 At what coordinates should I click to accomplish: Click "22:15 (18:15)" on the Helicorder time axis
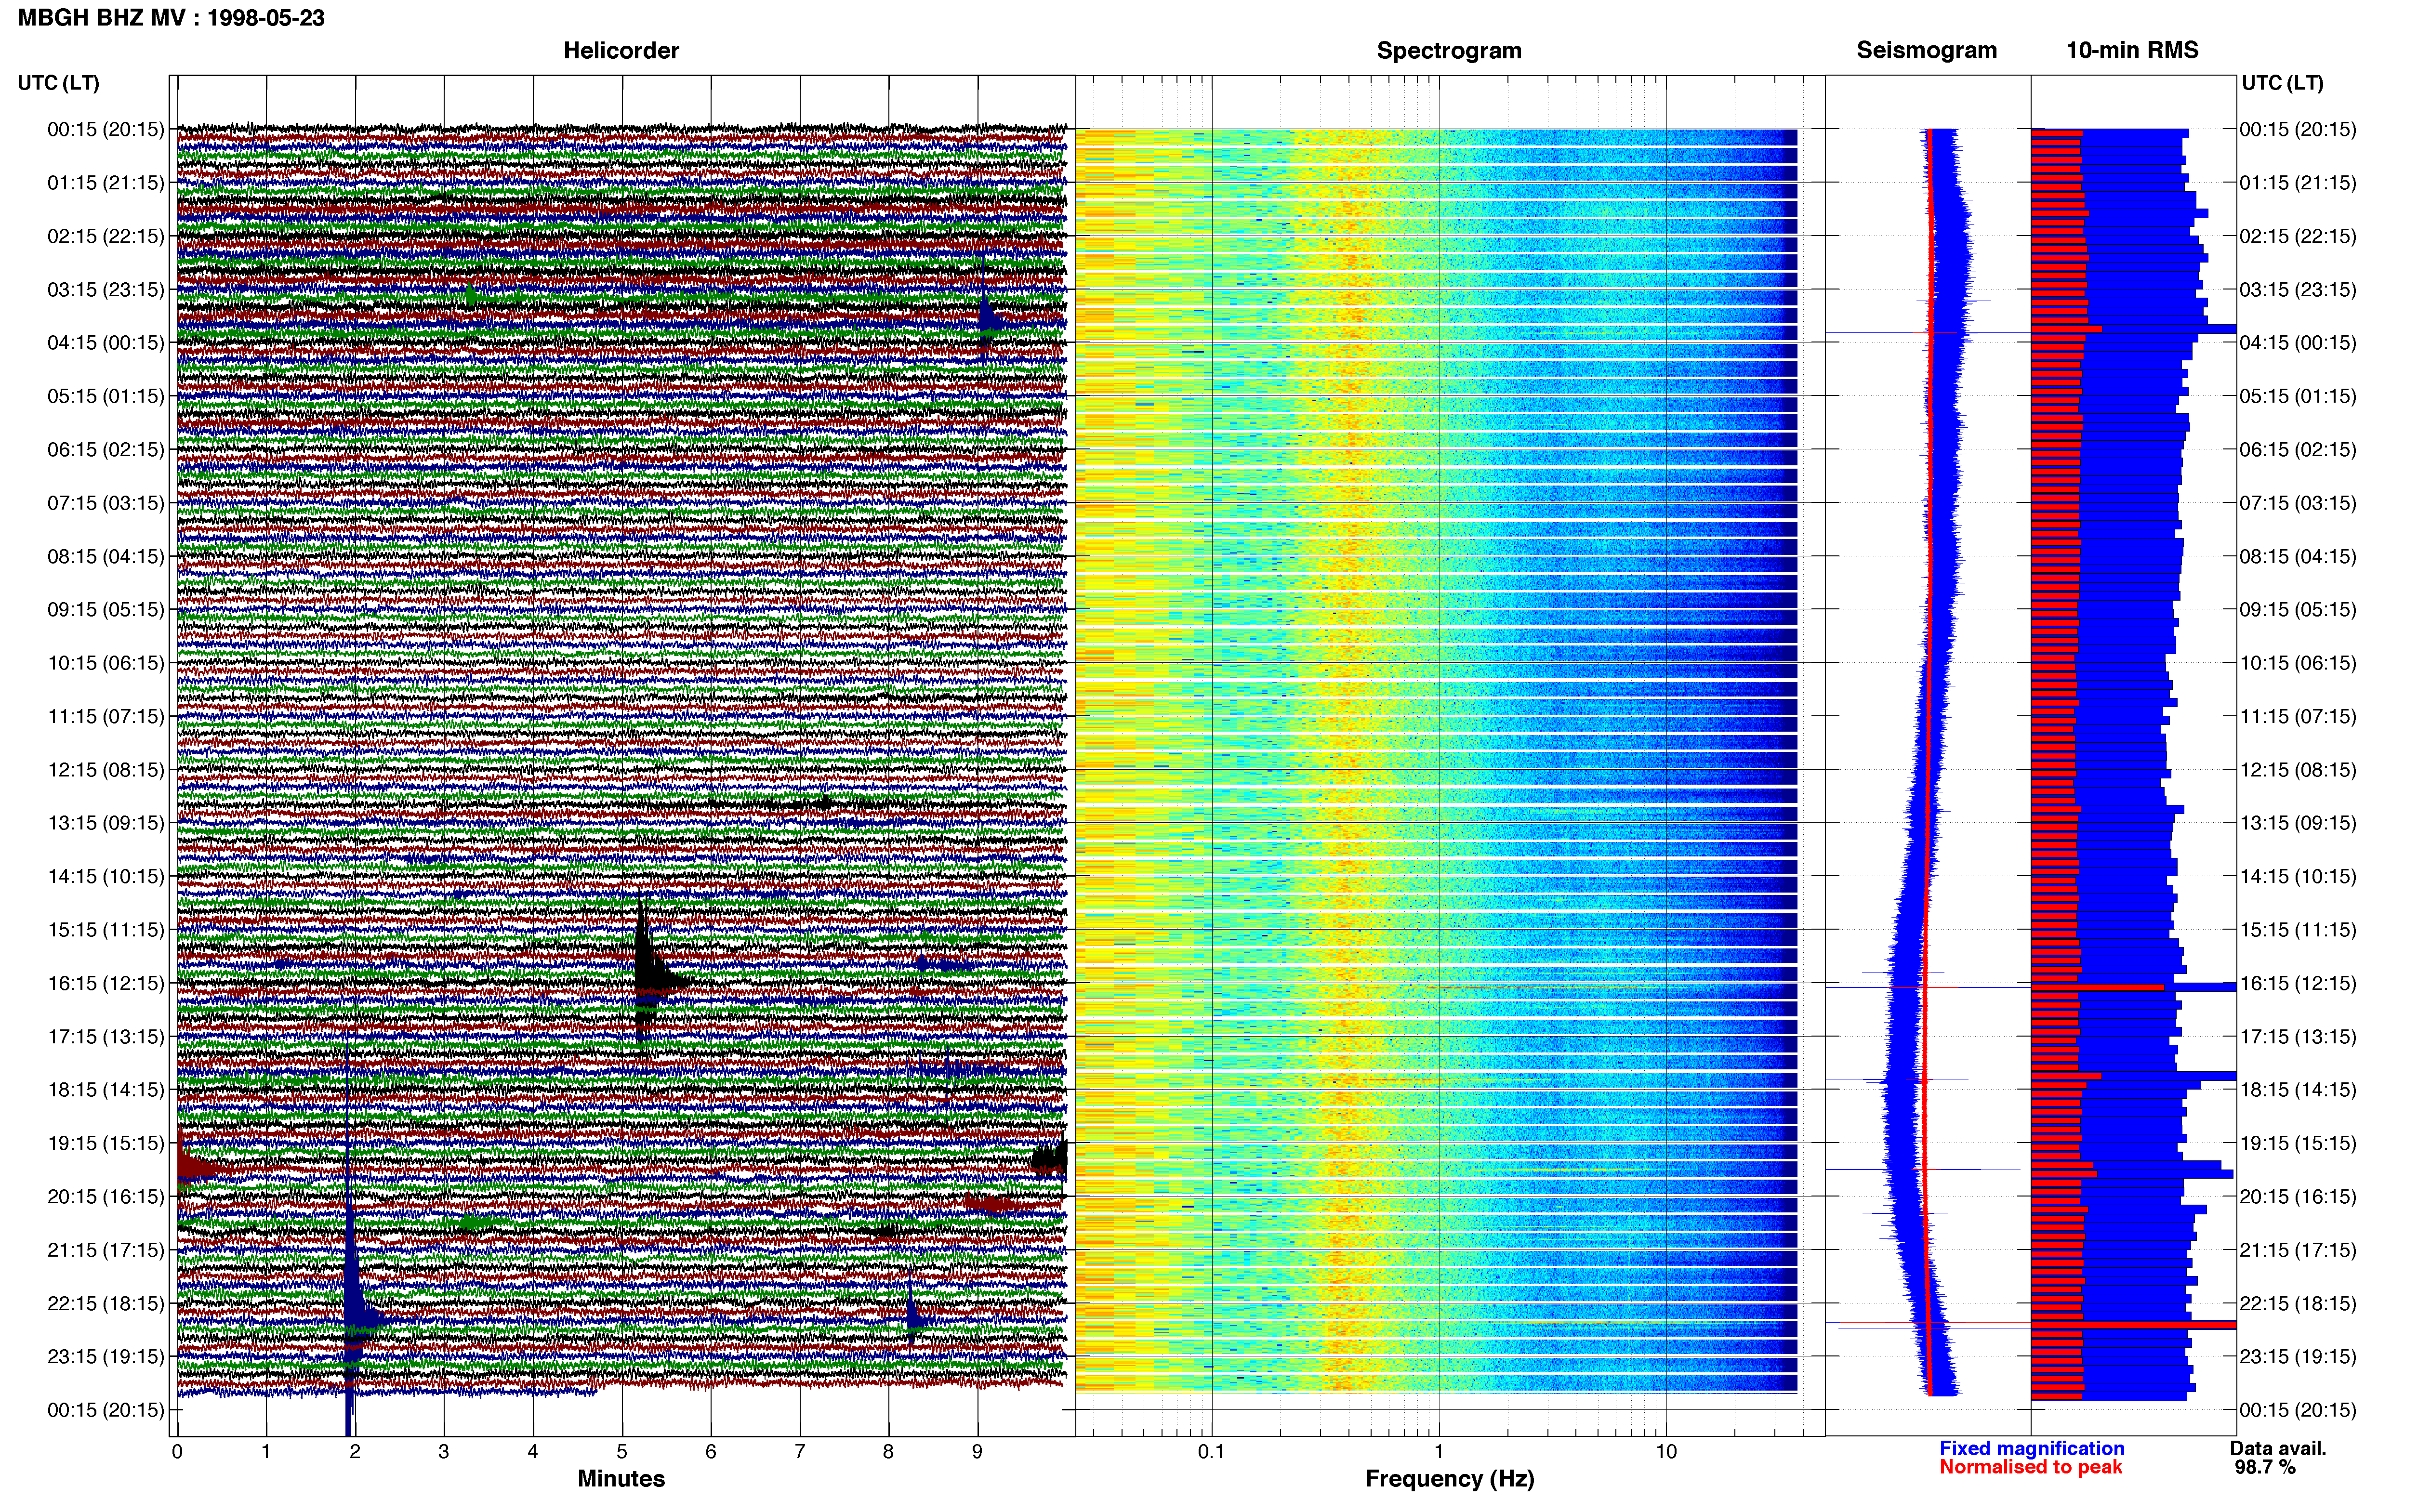point(106,1303)
